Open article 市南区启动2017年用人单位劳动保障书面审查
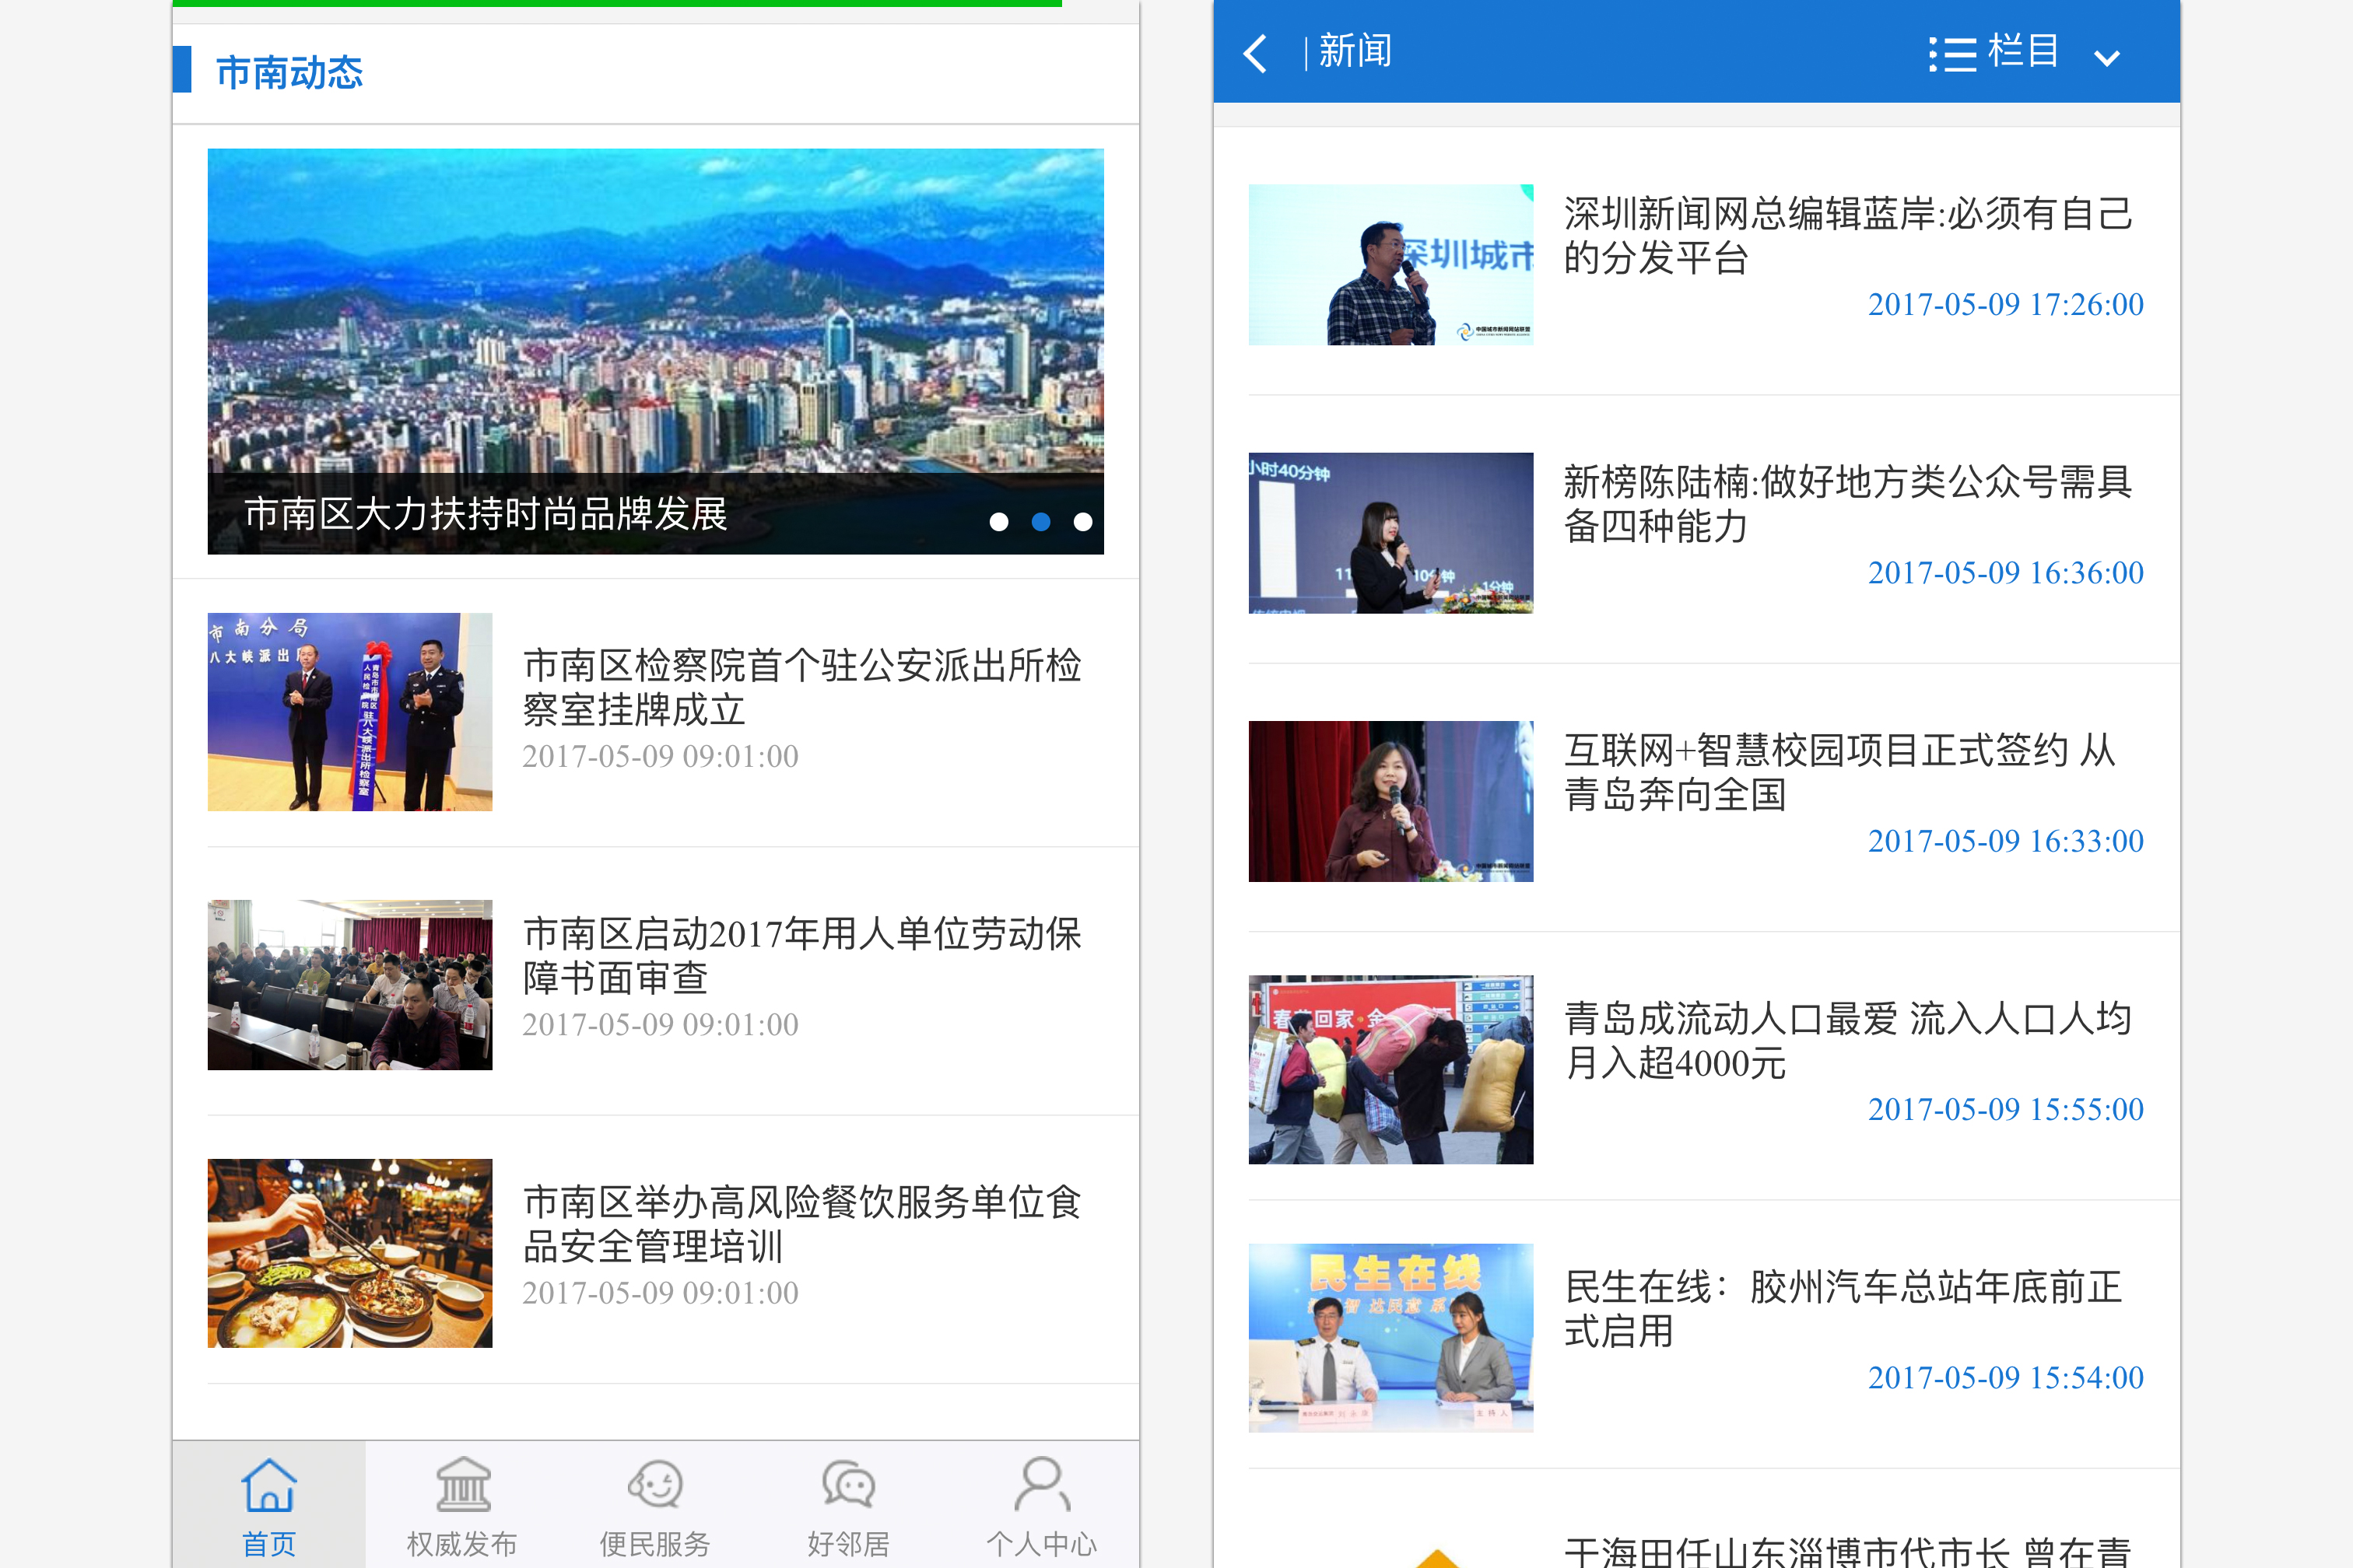Screen dimensions: 2353x1568 801,955
